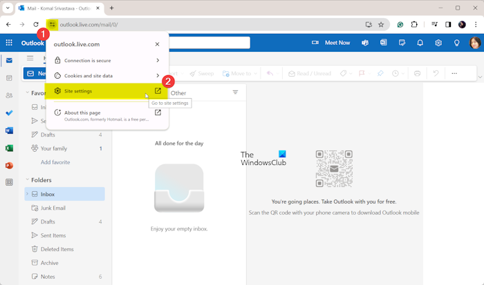Click the Print icon in toolbar
Screen dimensions: 484x285
click(x=418, y=73)
